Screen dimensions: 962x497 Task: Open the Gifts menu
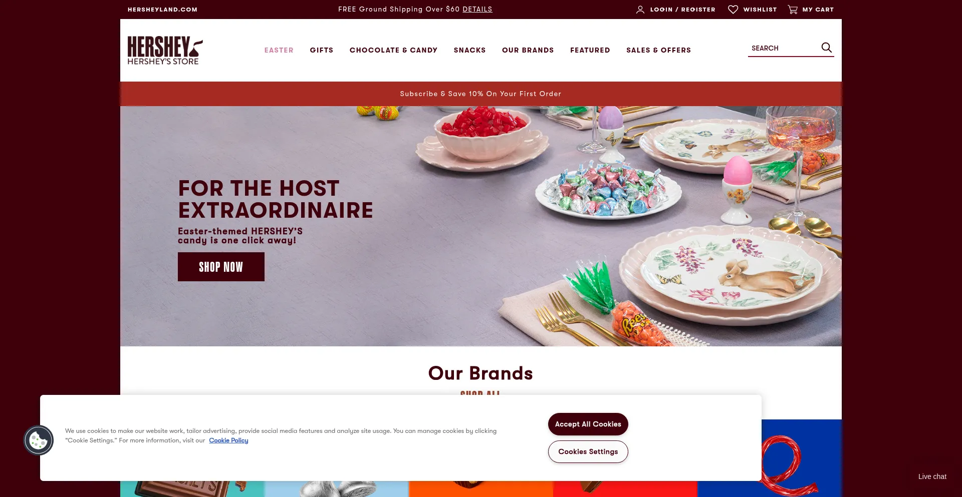[x=322, y=50]
